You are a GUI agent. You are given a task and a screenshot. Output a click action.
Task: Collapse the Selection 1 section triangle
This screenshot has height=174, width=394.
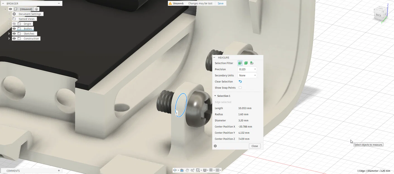(x=215, y=96)
